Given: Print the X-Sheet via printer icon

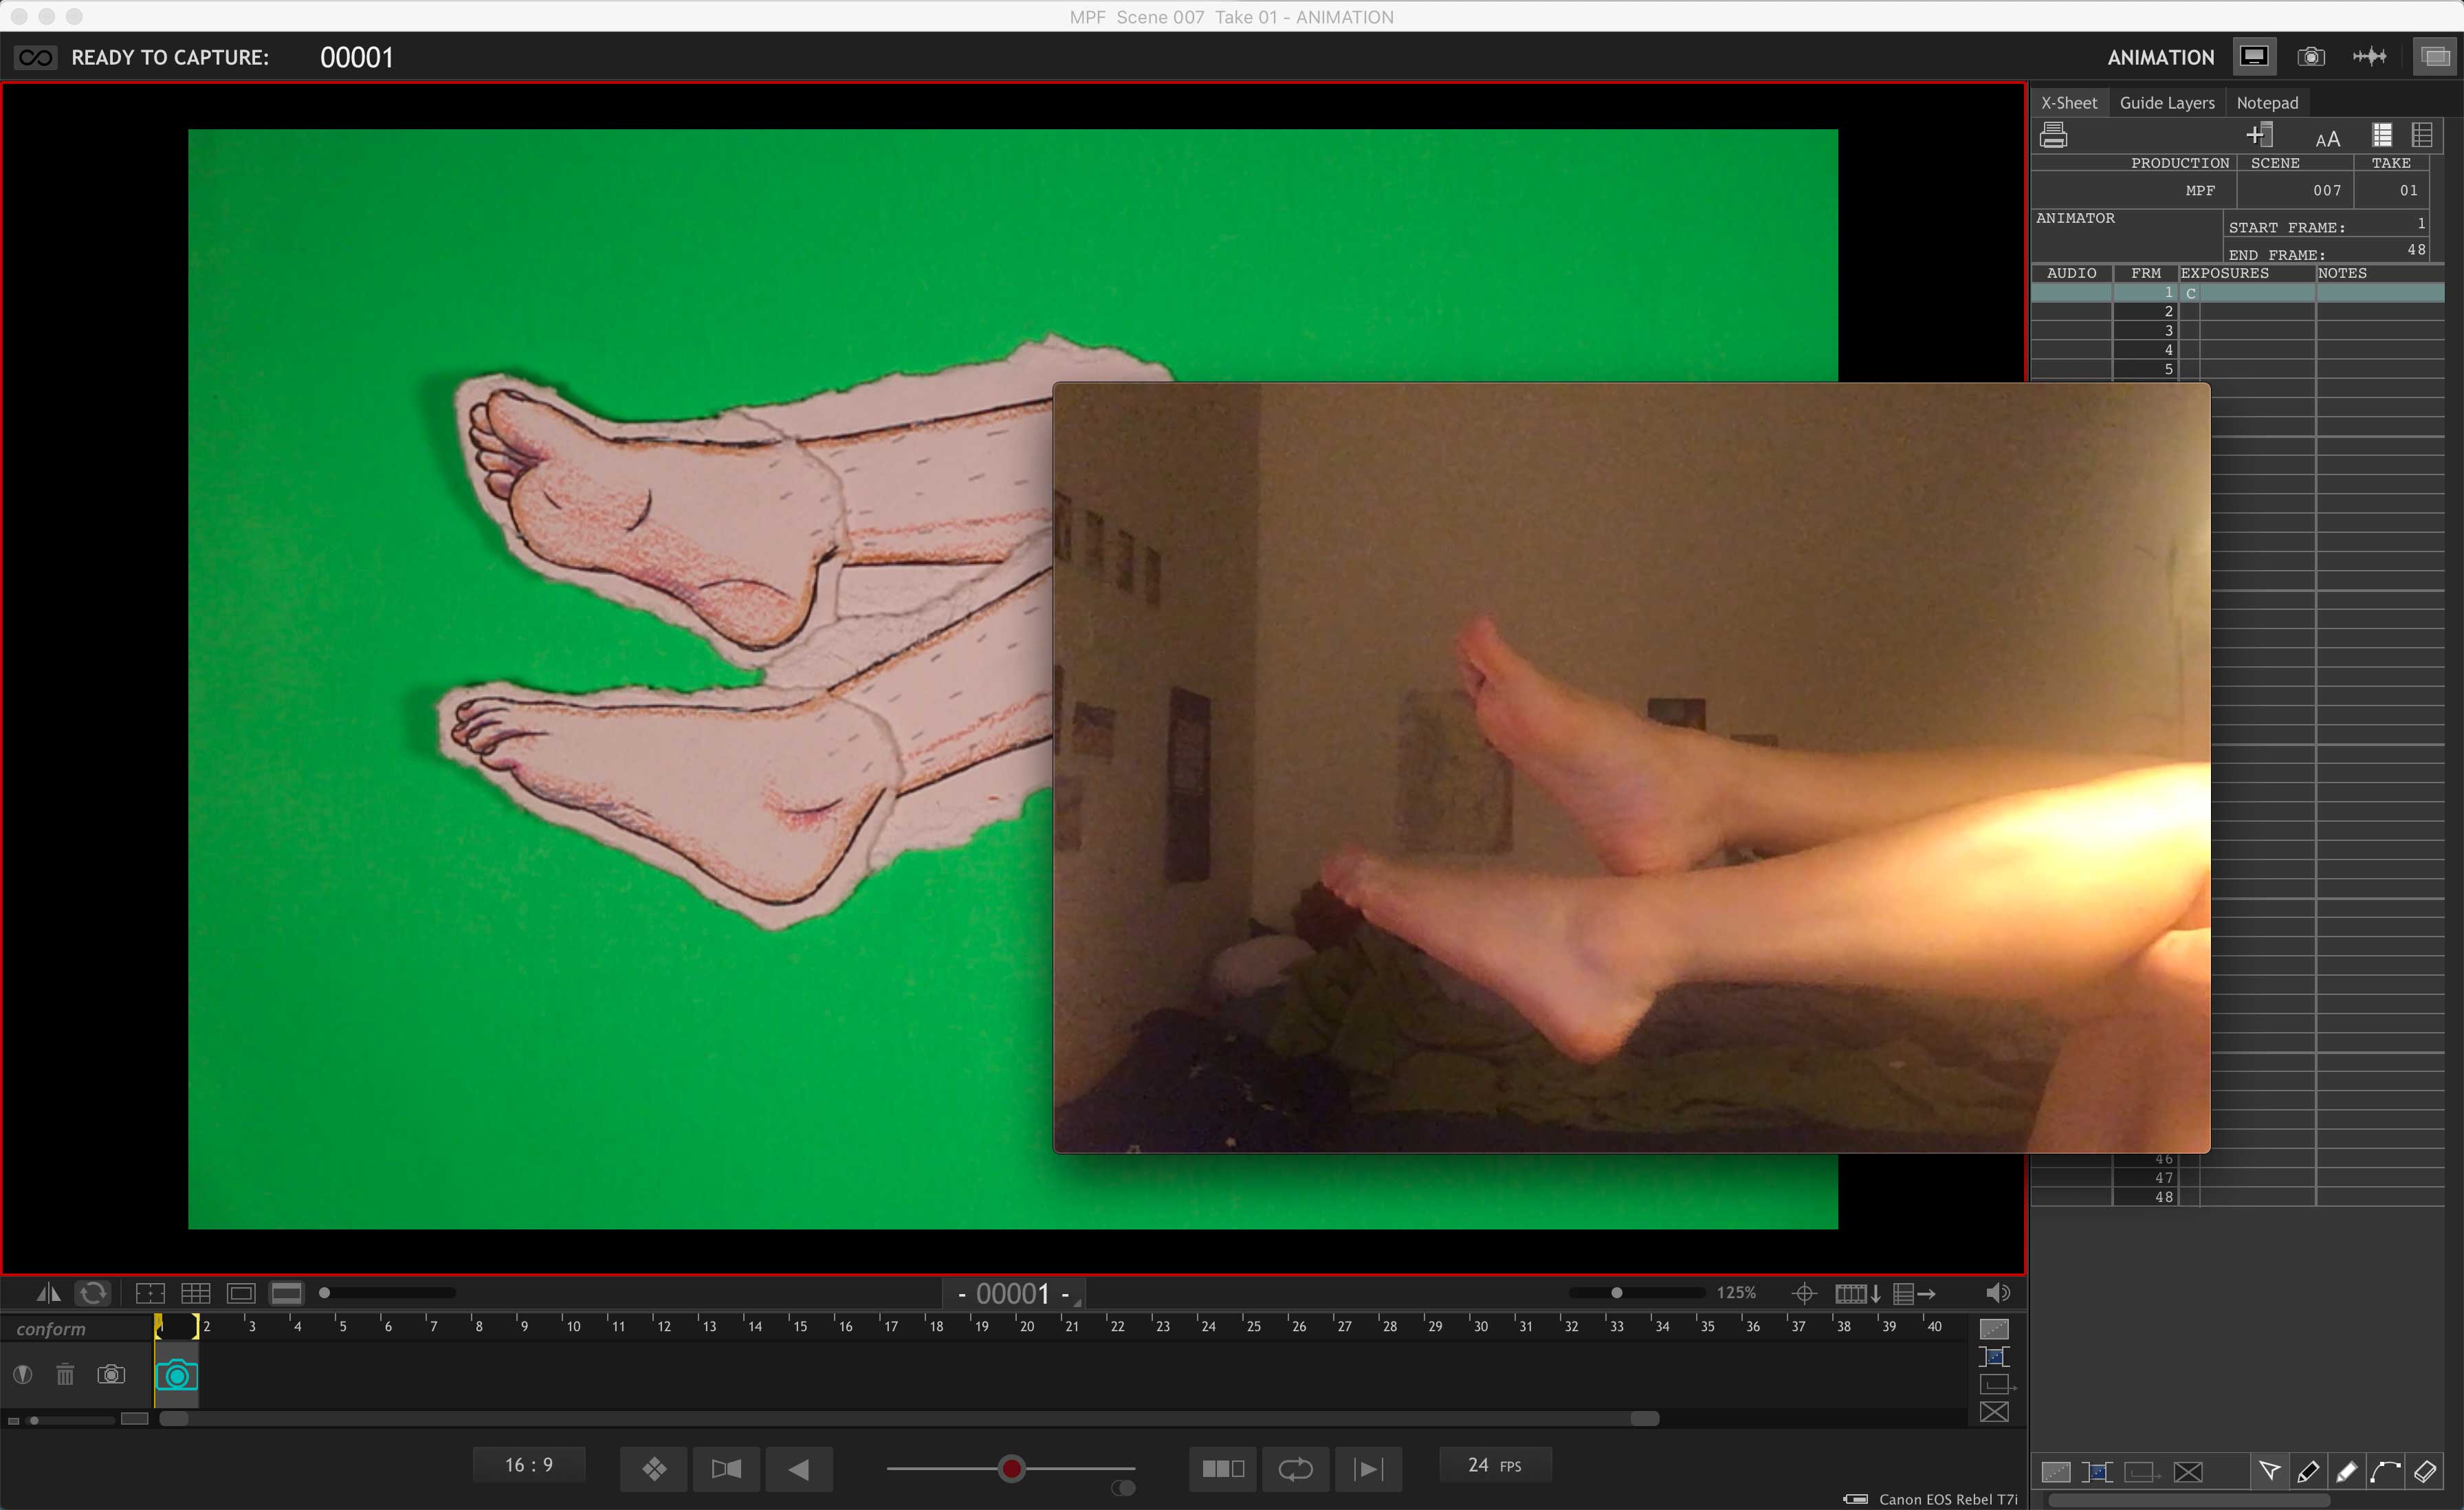Looking at the screenshot, I should pos(2053,135).
